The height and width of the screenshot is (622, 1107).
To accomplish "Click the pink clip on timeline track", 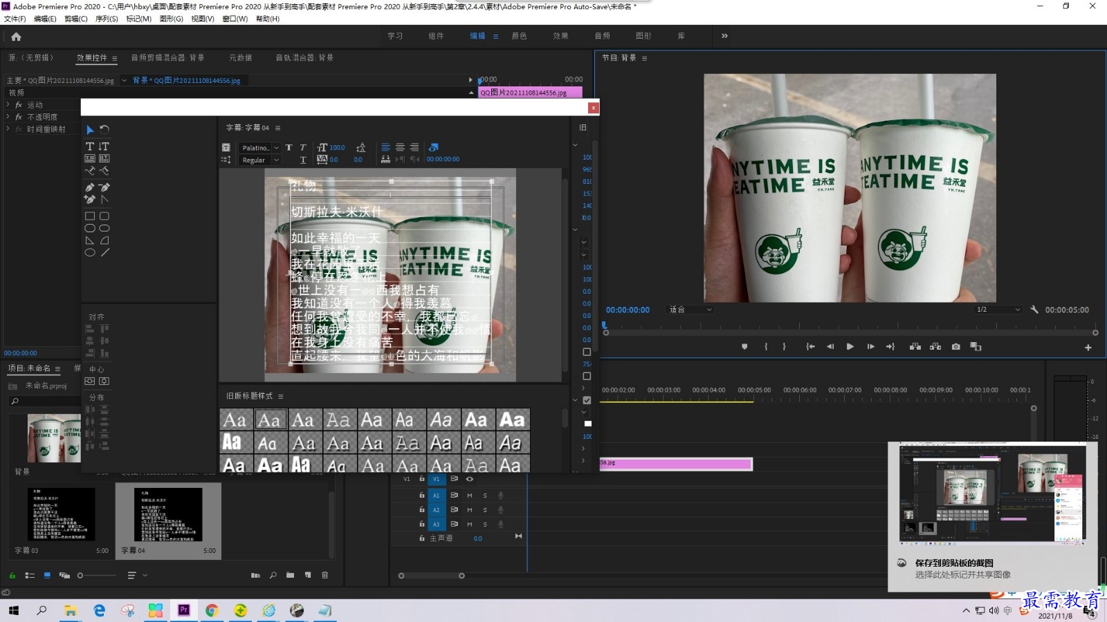I will click(x=676, y=464).
